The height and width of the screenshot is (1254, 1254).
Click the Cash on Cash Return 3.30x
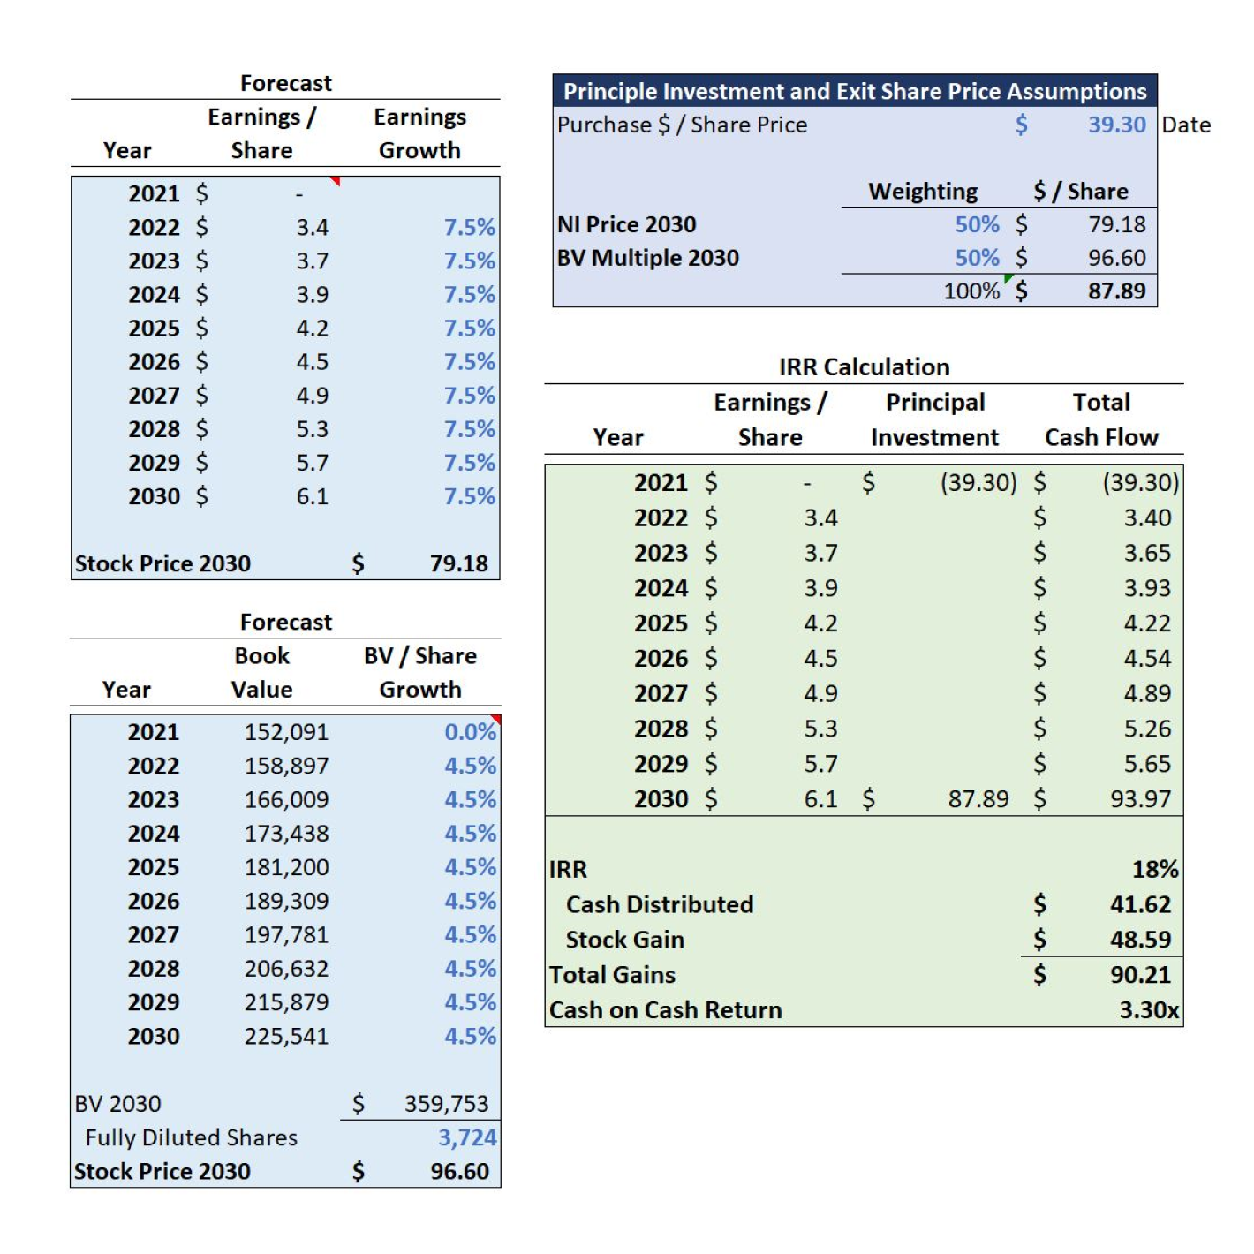(x=1149, y=1010)
